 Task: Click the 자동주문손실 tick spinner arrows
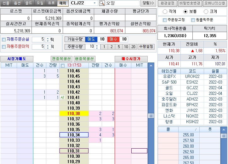point(48,40)
